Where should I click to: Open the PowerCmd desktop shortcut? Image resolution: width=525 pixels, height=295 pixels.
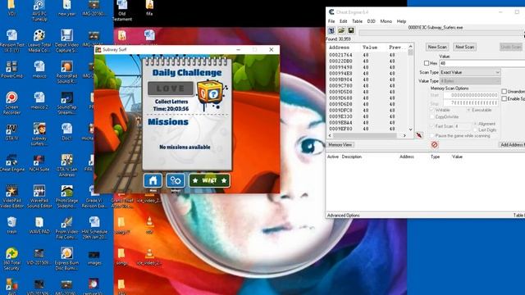click(x=12, y=70)
